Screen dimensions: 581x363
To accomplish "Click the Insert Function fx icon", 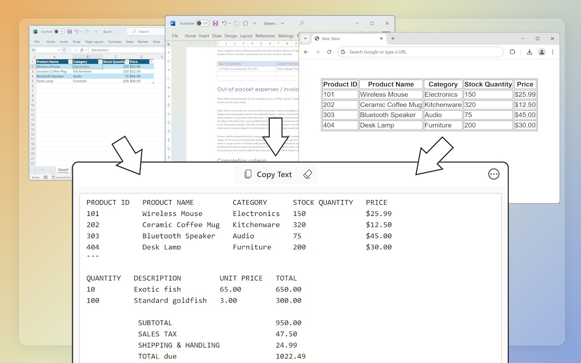I will pyautogui.click(x=82, y=50).
